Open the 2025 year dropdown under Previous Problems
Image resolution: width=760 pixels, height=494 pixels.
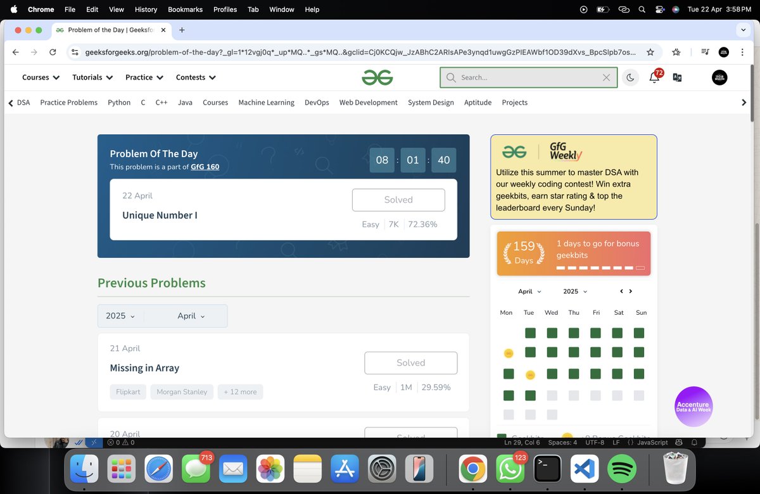[120, 316]
